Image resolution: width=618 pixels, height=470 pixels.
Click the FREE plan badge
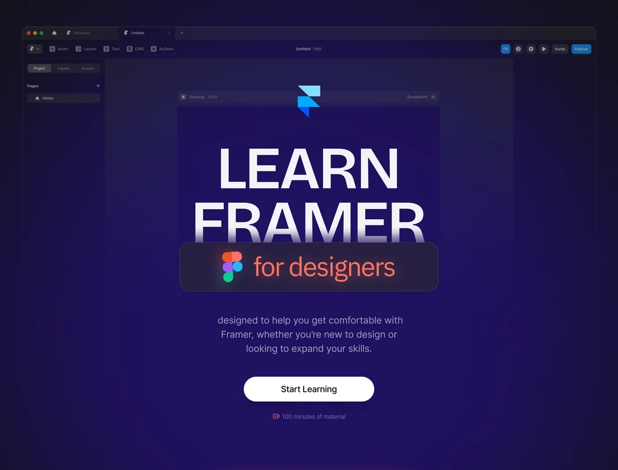click(317, 49)
